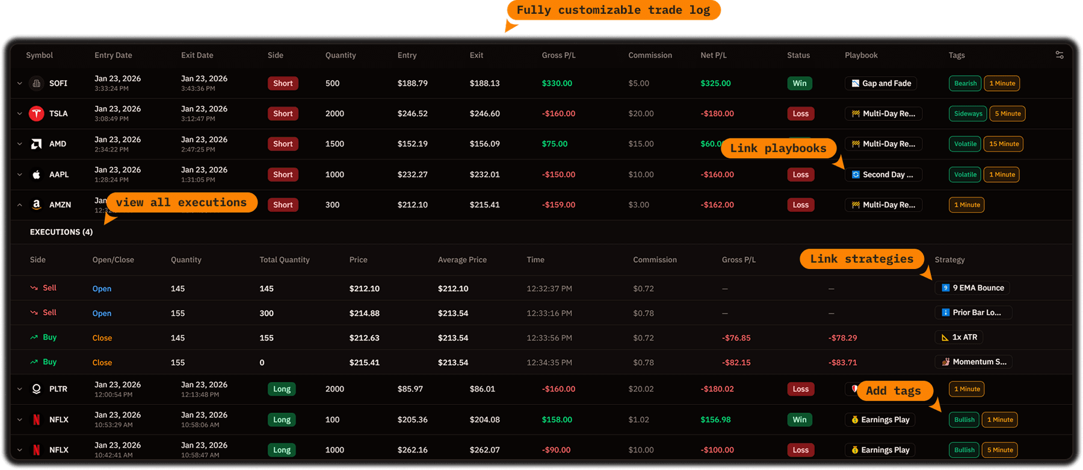Expand the PLTR trade row
This screenshot has height=470, width=1083.
click(20, 389)
